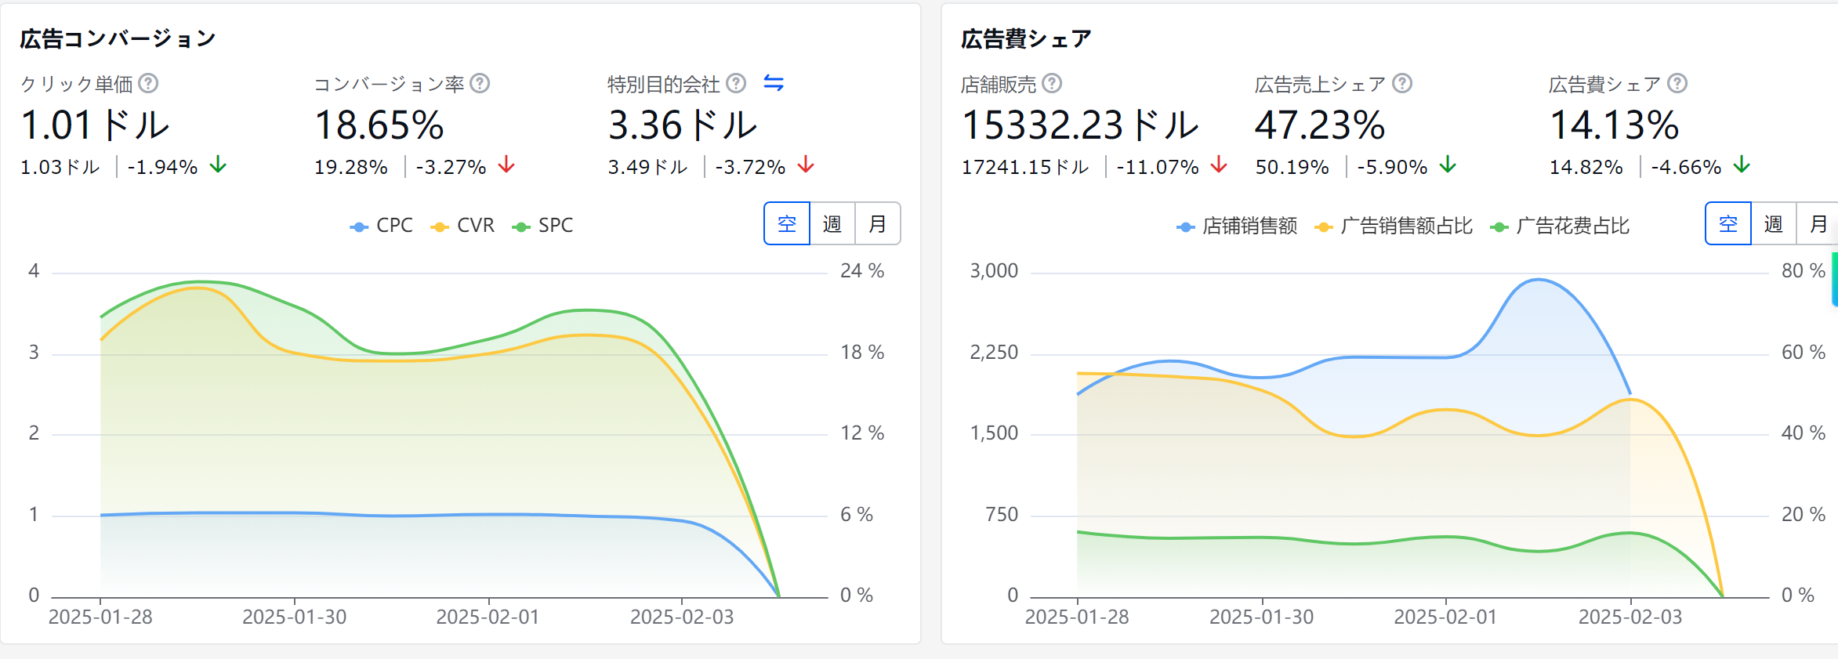Select 週 tab in conversion chart
The width and height of the screenshot is (1838, 659).
[832, 224]
